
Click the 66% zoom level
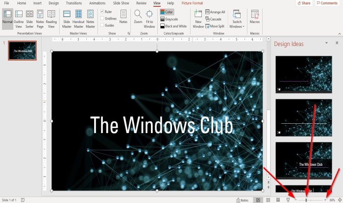pyautogui.click(x=332, y=200)
